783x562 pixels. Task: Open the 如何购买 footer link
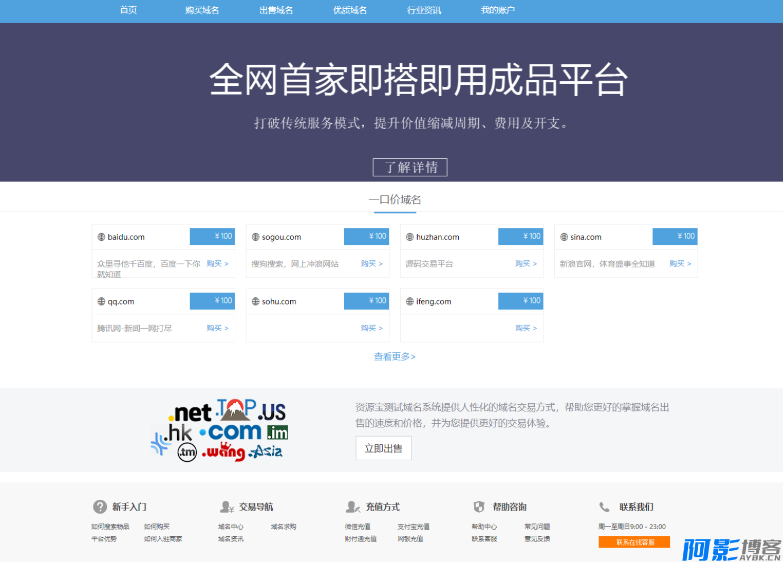(157, 527)
